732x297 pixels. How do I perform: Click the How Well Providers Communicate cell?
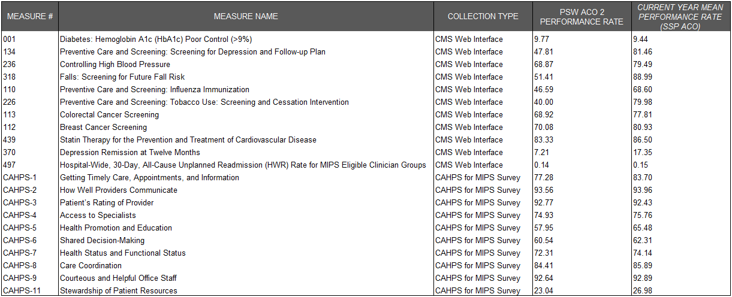(119, 190)
